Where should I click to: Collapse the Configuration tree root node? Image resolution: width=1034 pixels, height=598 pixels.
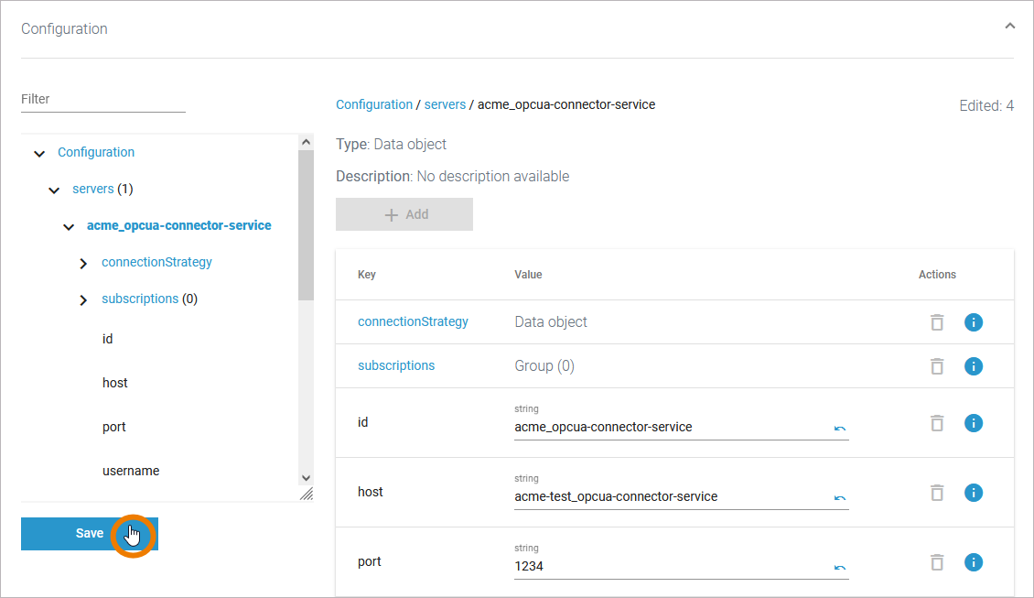point(39,154)
